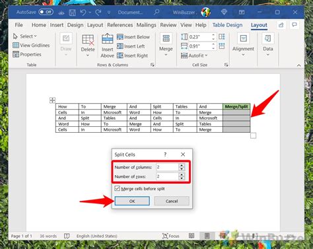Click the Share icon
Viewport: 313px width, 249px height.
point(281,25)
